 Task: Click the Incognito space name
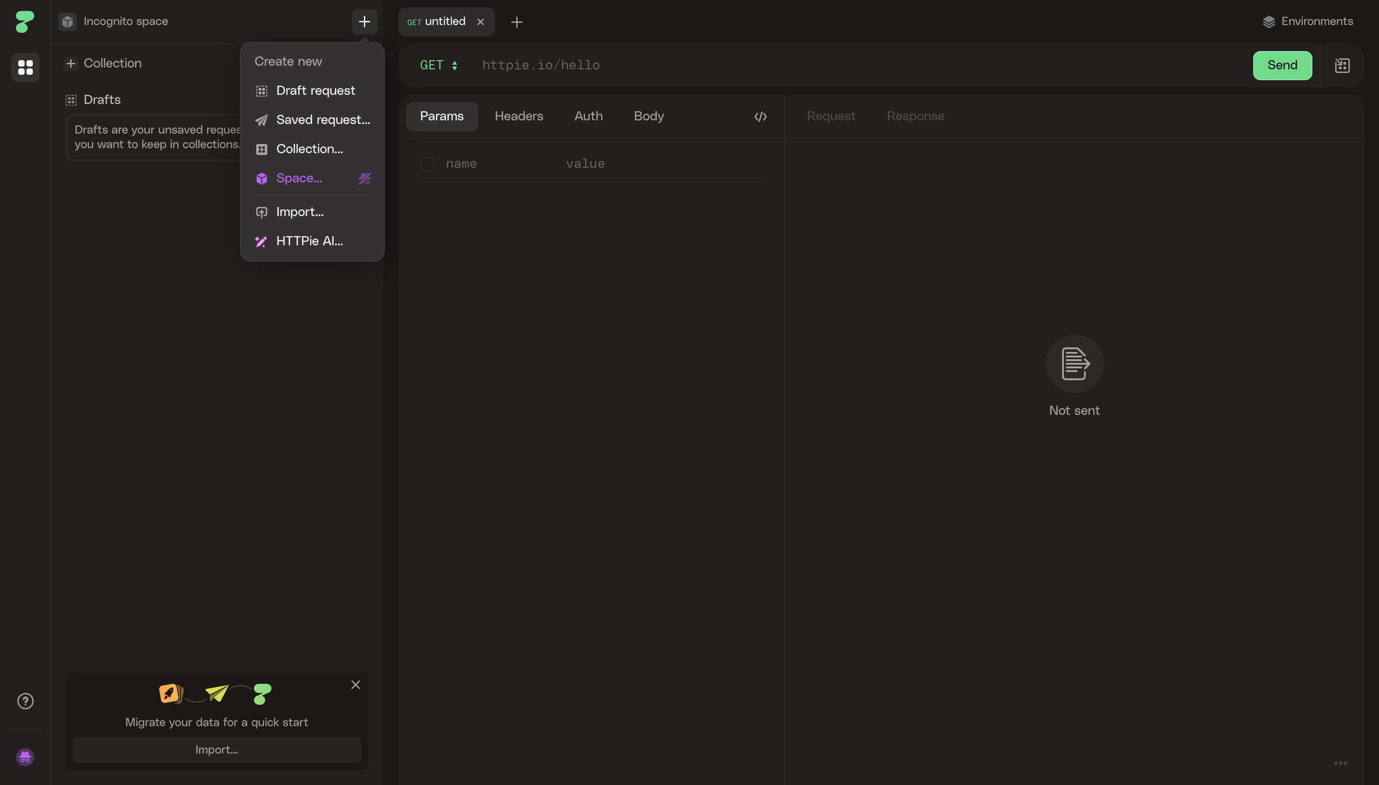tap(126, 22)
